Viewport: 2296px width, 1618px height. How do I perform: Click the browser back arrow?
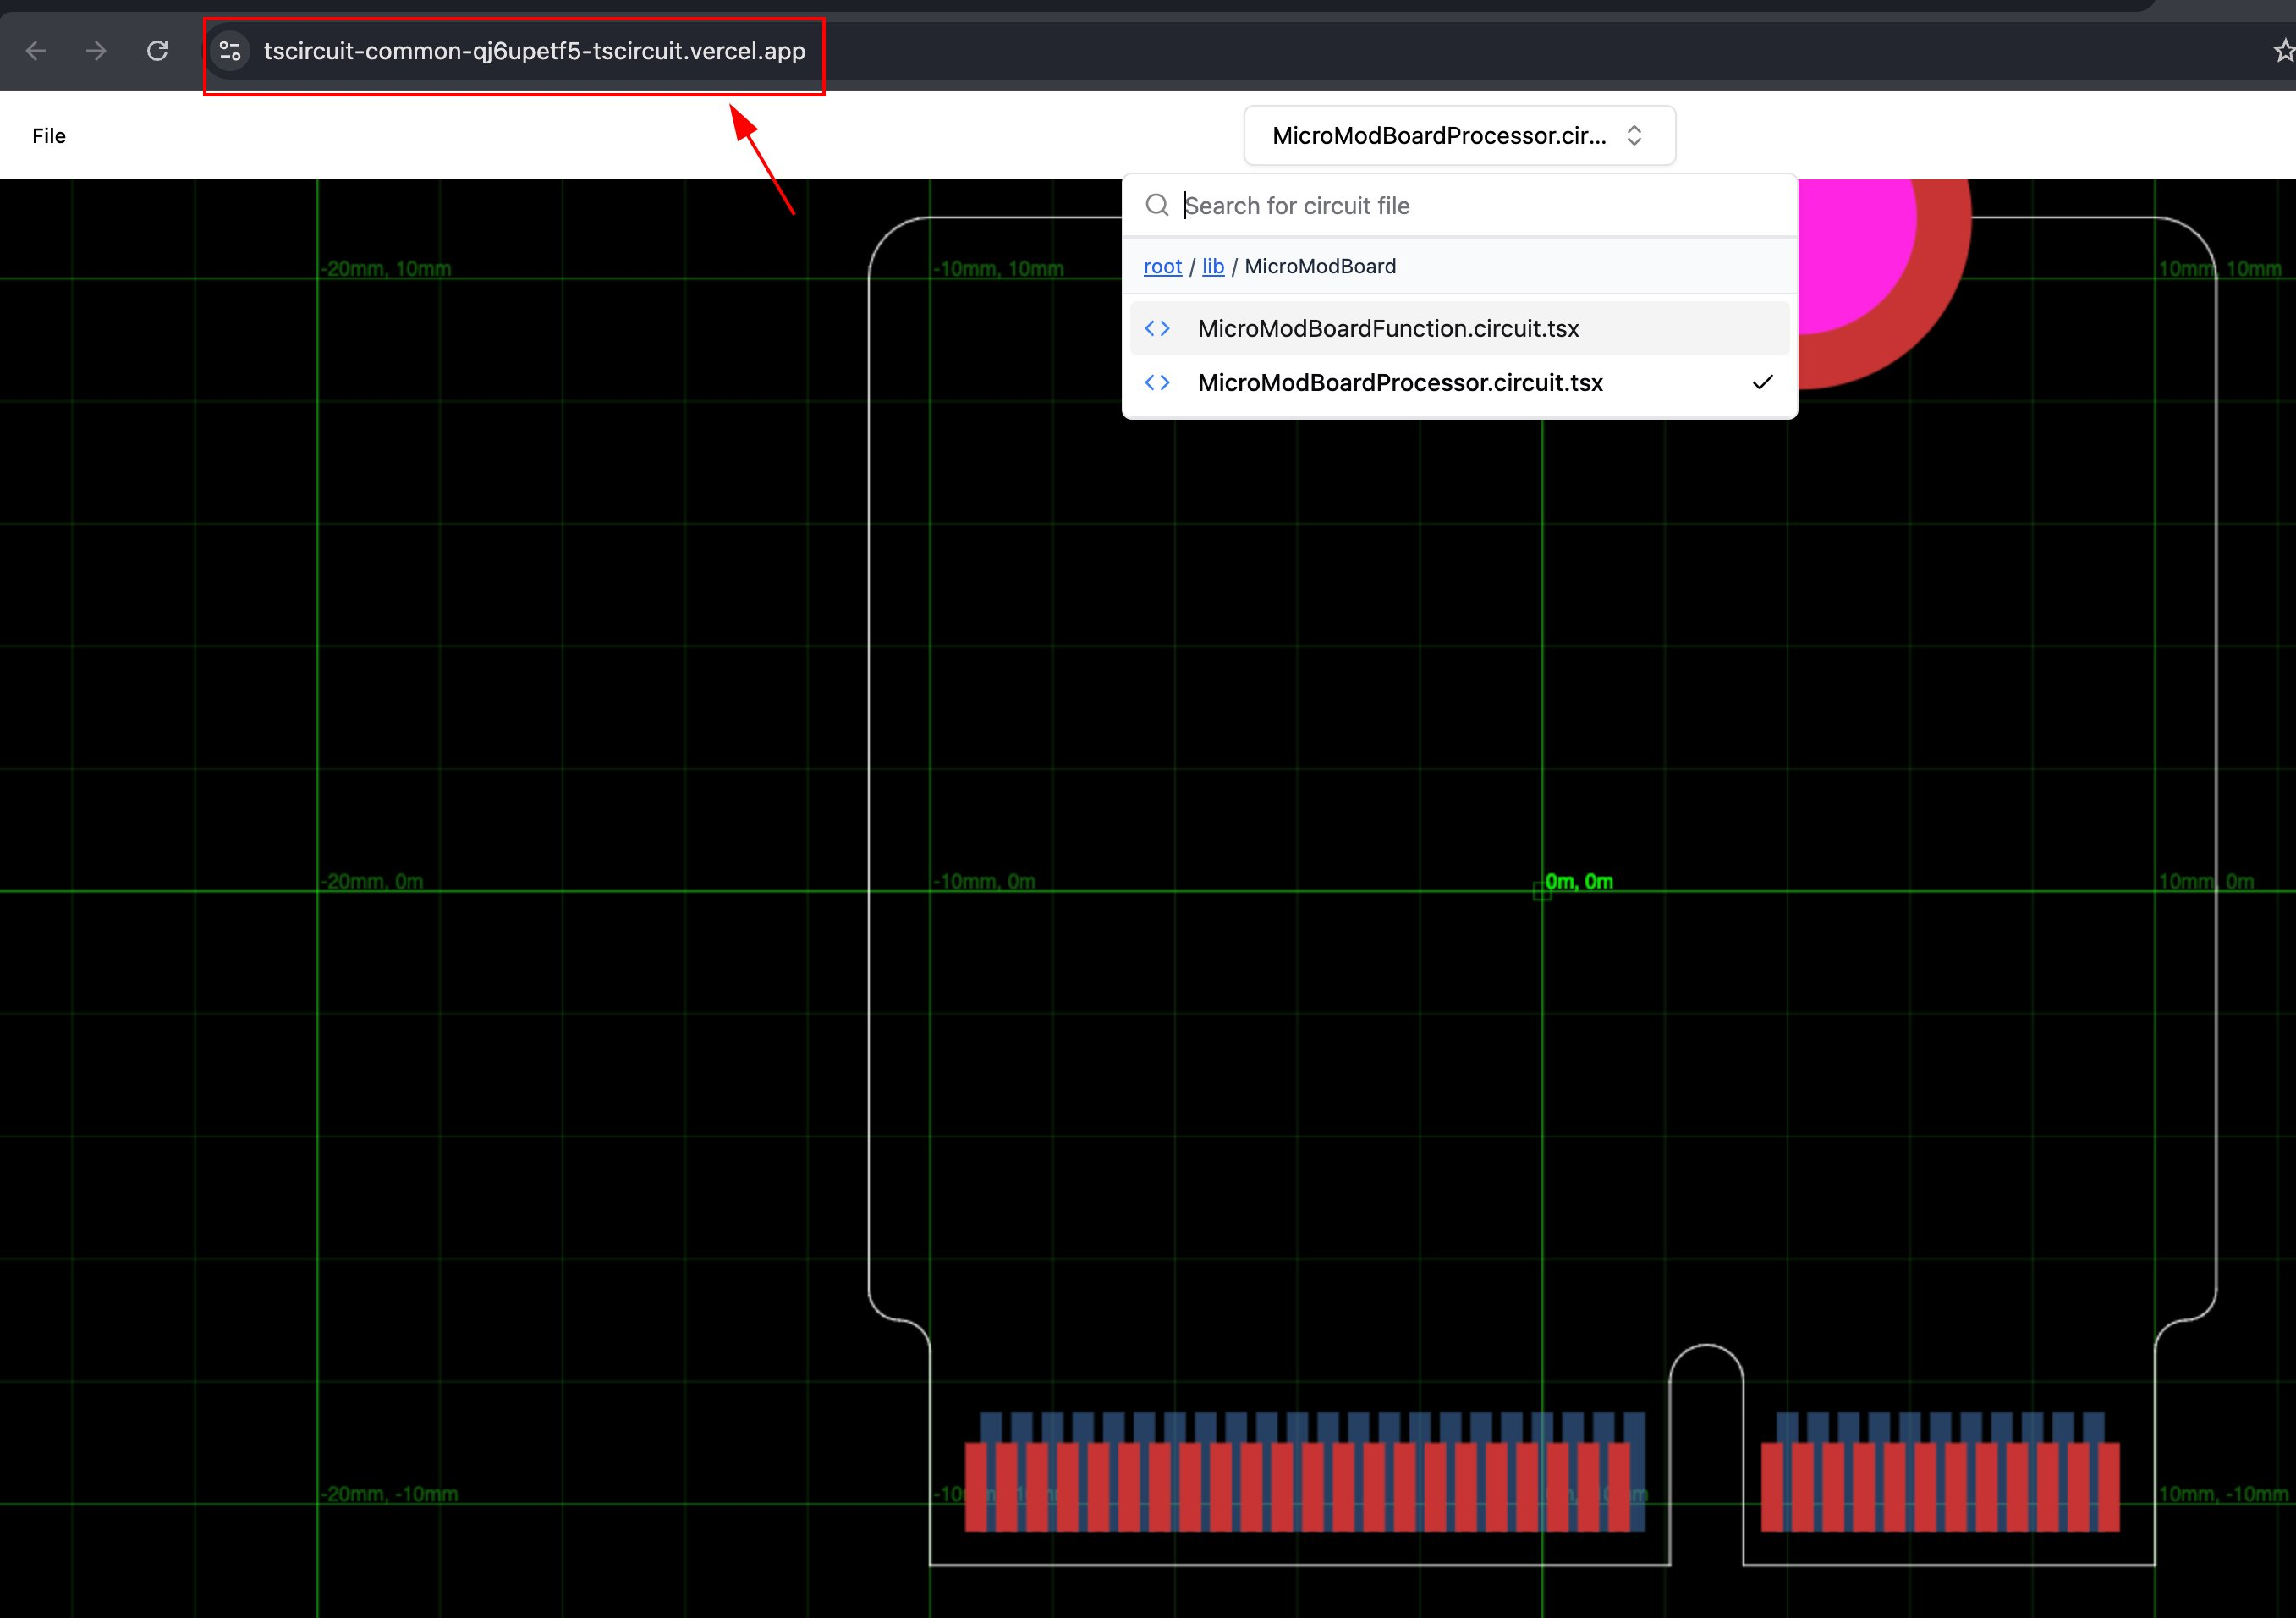coord(36,51)
